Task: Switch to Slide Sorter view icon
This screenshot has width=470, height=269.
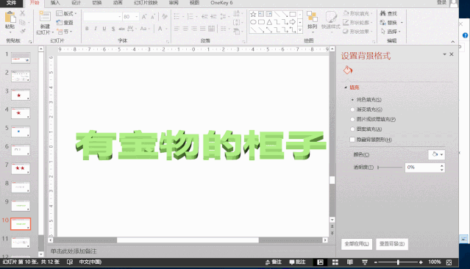Action: [x=335, y=262]
